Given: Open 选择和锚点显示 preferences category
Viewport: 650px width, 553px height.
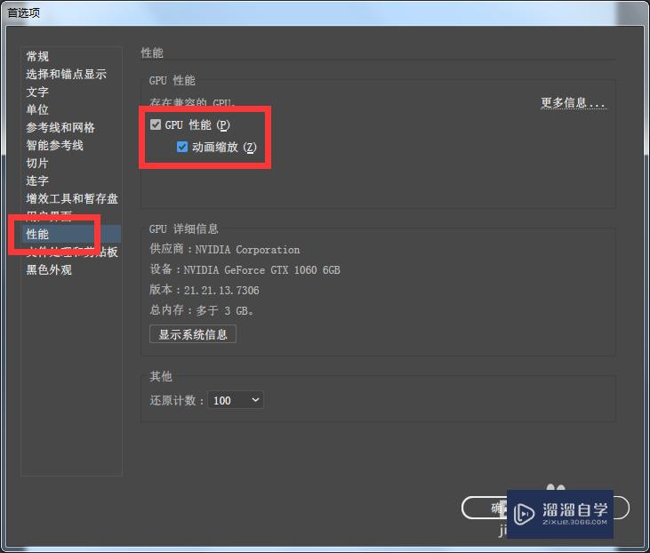Looking at the screenshot, I should coord(67,74).
